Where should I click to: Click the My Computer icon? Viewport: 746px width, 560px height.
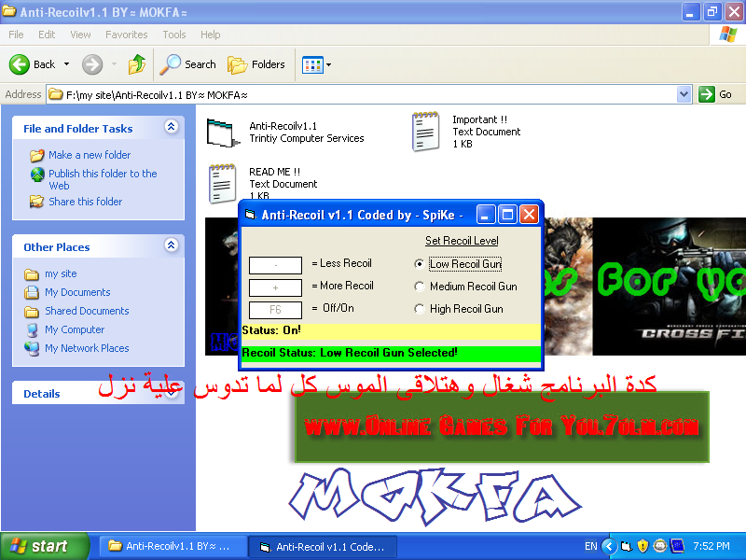click(x=32, y=329)
